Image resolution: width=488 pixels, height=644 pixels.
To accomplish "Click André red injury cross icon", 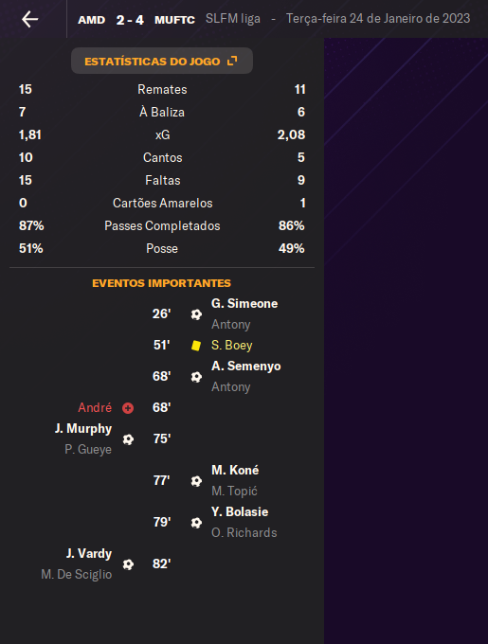I will [x=128, y=408].
